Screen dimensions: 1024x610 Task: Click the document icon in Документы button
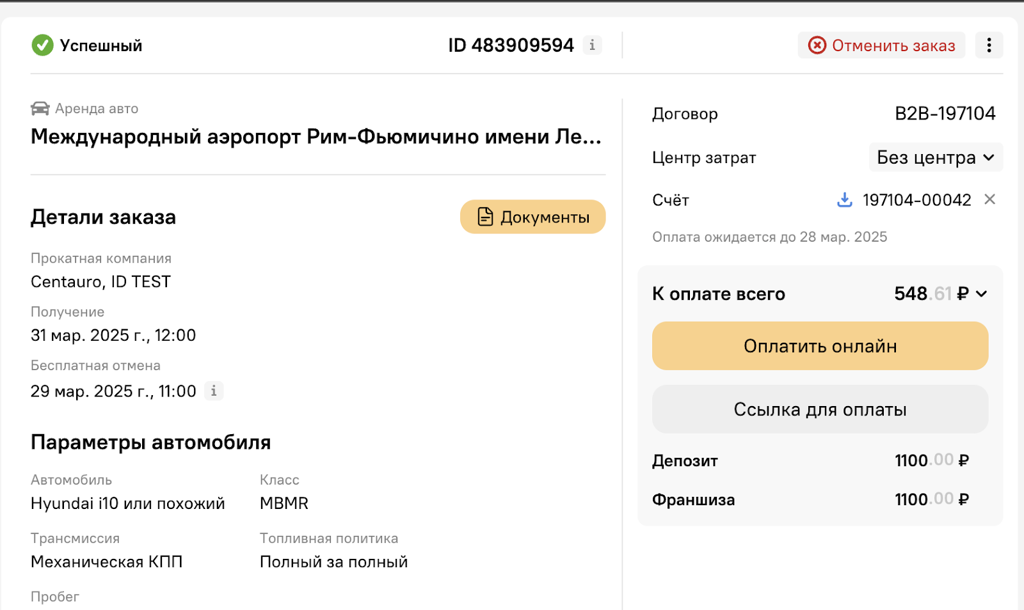tap(486, 217)
